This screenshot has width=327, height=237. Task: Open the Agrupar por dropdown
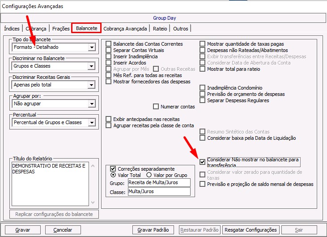coord(92,104)
